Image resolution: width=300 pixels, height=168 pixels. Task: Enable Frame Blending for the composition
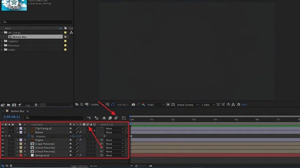pos(110,118)
